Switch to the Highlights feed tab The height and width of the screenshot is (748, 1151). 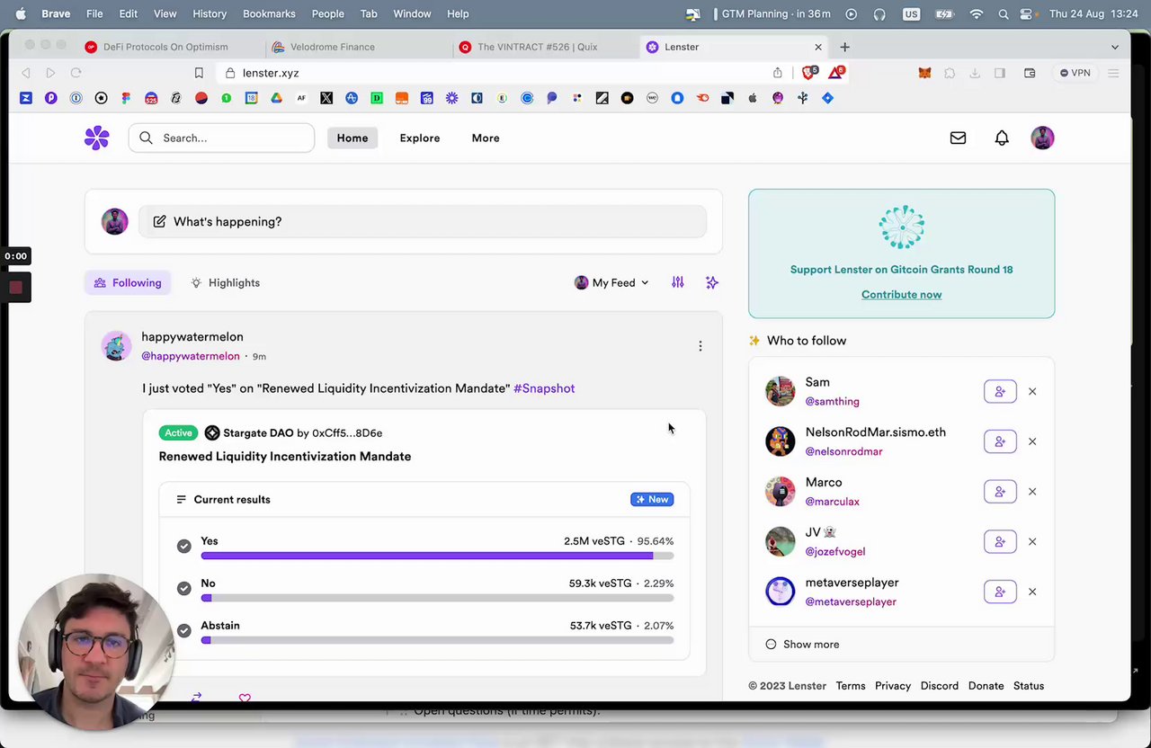226,282
